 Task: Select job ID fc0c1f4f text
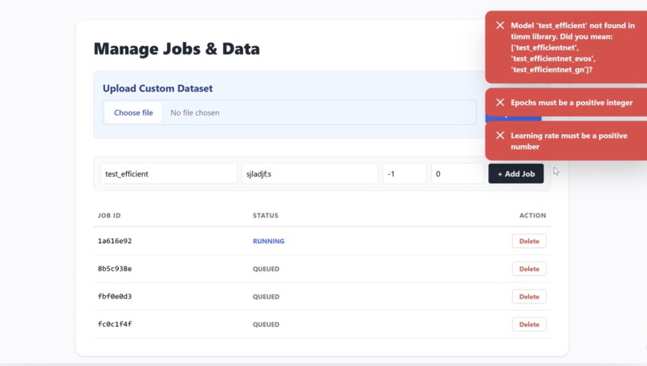coord(115,324)
